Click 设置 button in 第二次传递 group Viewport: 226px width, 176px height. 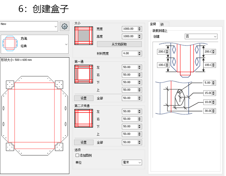(x=84, y=142)
